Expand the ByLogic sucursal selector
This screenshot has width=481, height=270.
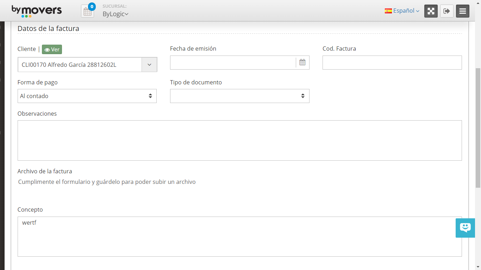115,14
